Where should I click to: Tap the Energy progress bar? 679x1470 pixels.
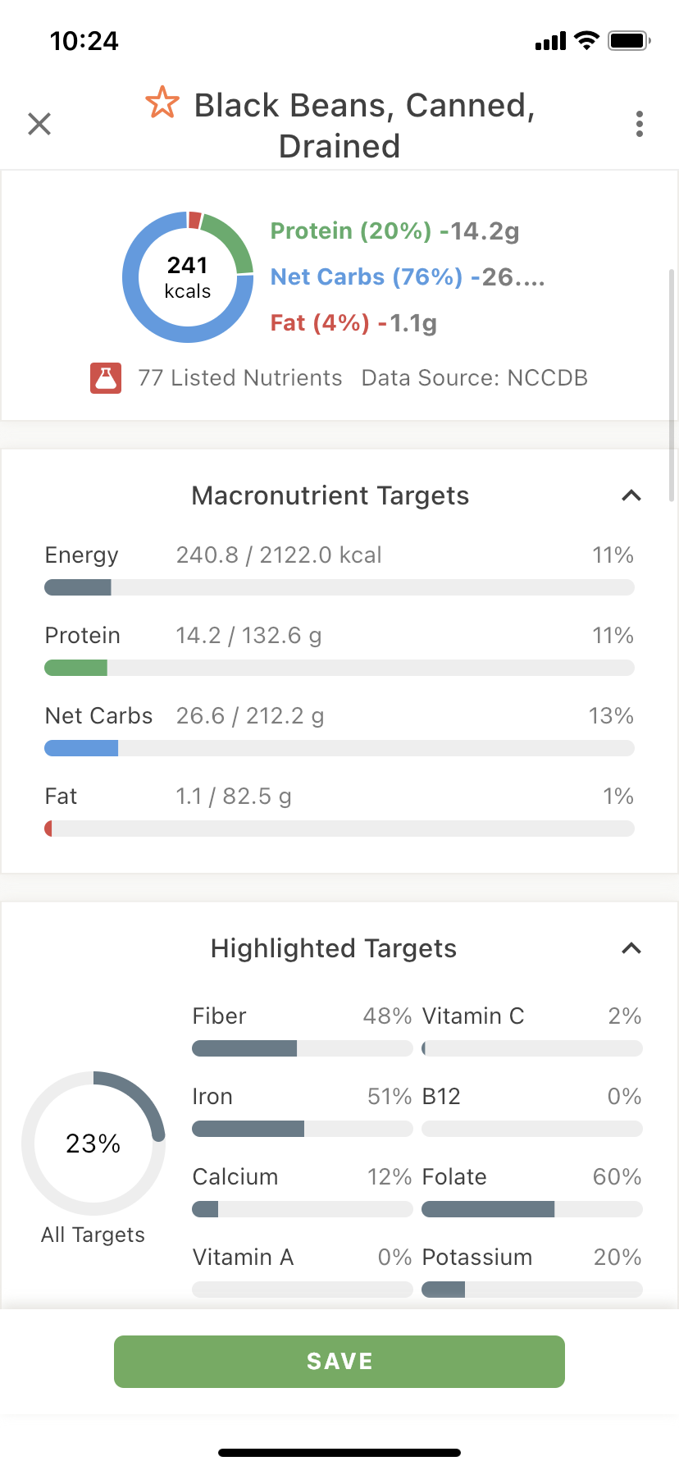339,587
